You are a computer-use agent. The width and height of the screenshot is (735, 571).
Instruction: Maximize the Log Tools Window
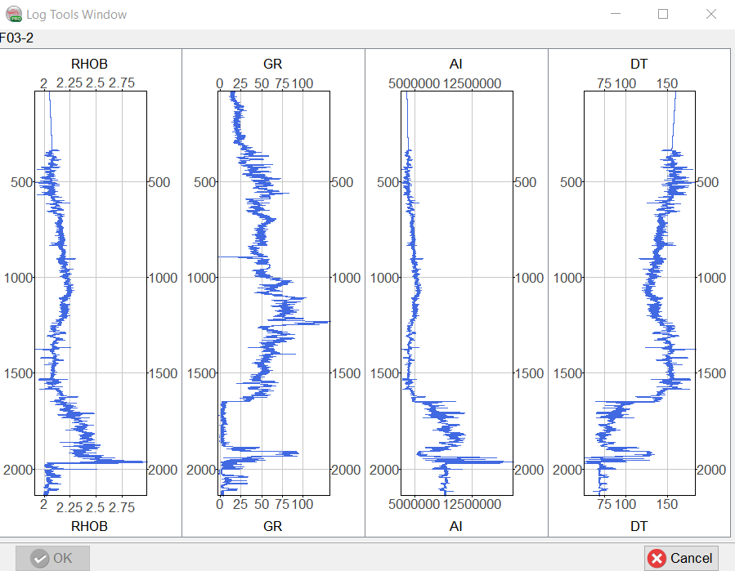663,14
